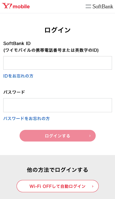Click the red chevron on Wi-Fi OFF button
The width and height of the screenshot is (115, 199).
[x=93, y=186]
